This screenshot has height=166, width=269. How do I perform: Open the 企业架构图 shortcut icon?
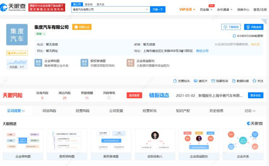(x=38, y=63)
